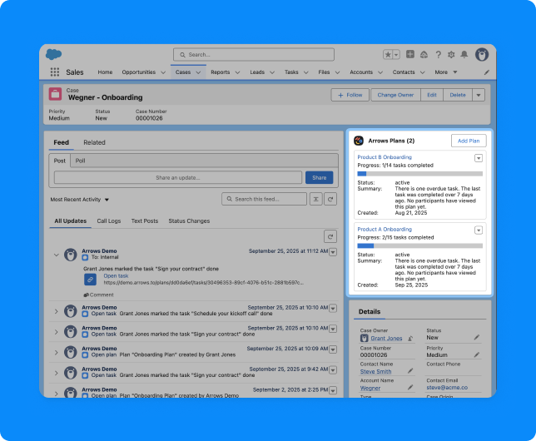Image resolution: width=536 pixels, height=441 pixels.
Task: Open the Accounts tab
Action: (361, 72)
